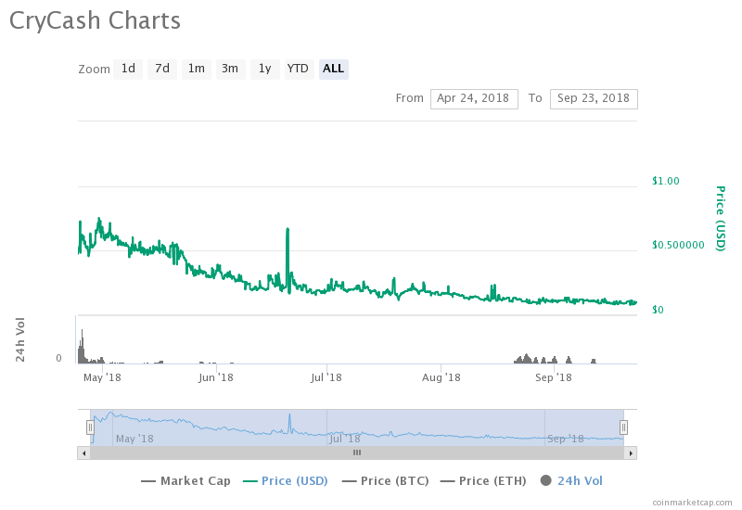The width and height of the screenshot is (742, 510).
Task: Set zoom to 1d
Action: [128, 69]
